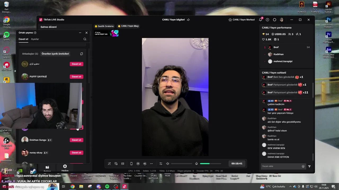Viewport: 339px width, 190px height.
Task: Adjust the microphone level slider
Action: click(211, 164)
